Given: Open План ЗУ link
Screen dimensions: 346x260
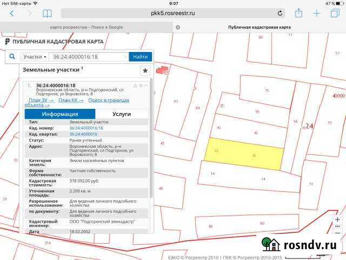Looking at the screenshot, I should (42, 100).
